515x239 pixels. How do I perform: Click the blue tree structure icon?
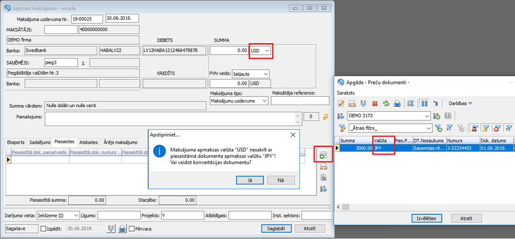click(436, 104)
